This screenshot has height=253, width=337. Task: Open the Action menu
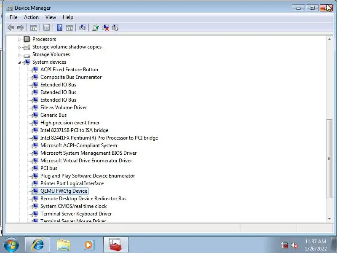click(x=31, y=17)
